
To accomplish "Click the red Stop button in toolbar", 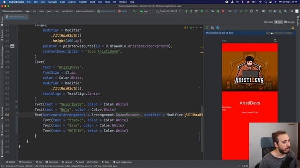I will 223,11.
